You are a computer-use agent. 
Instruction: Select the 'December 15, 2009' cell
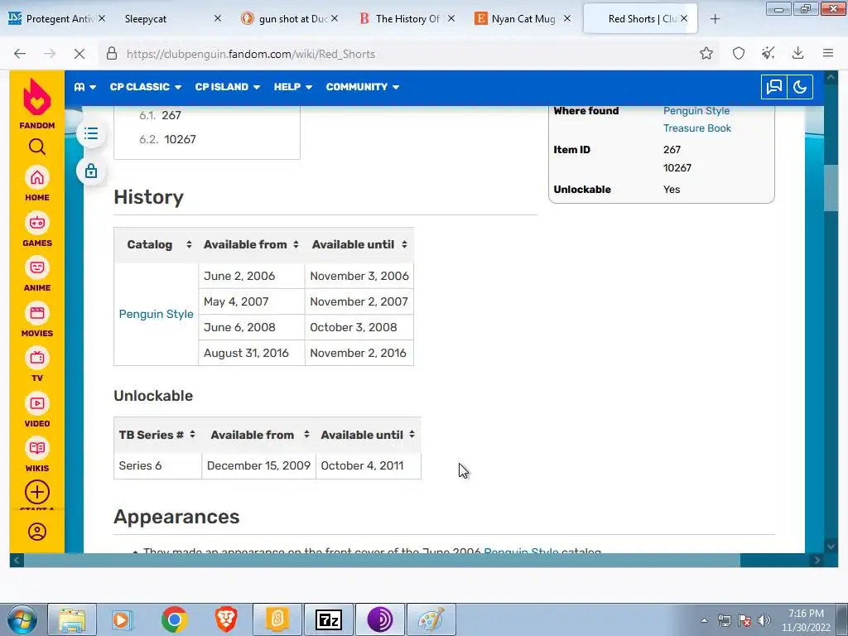[258, 465]
